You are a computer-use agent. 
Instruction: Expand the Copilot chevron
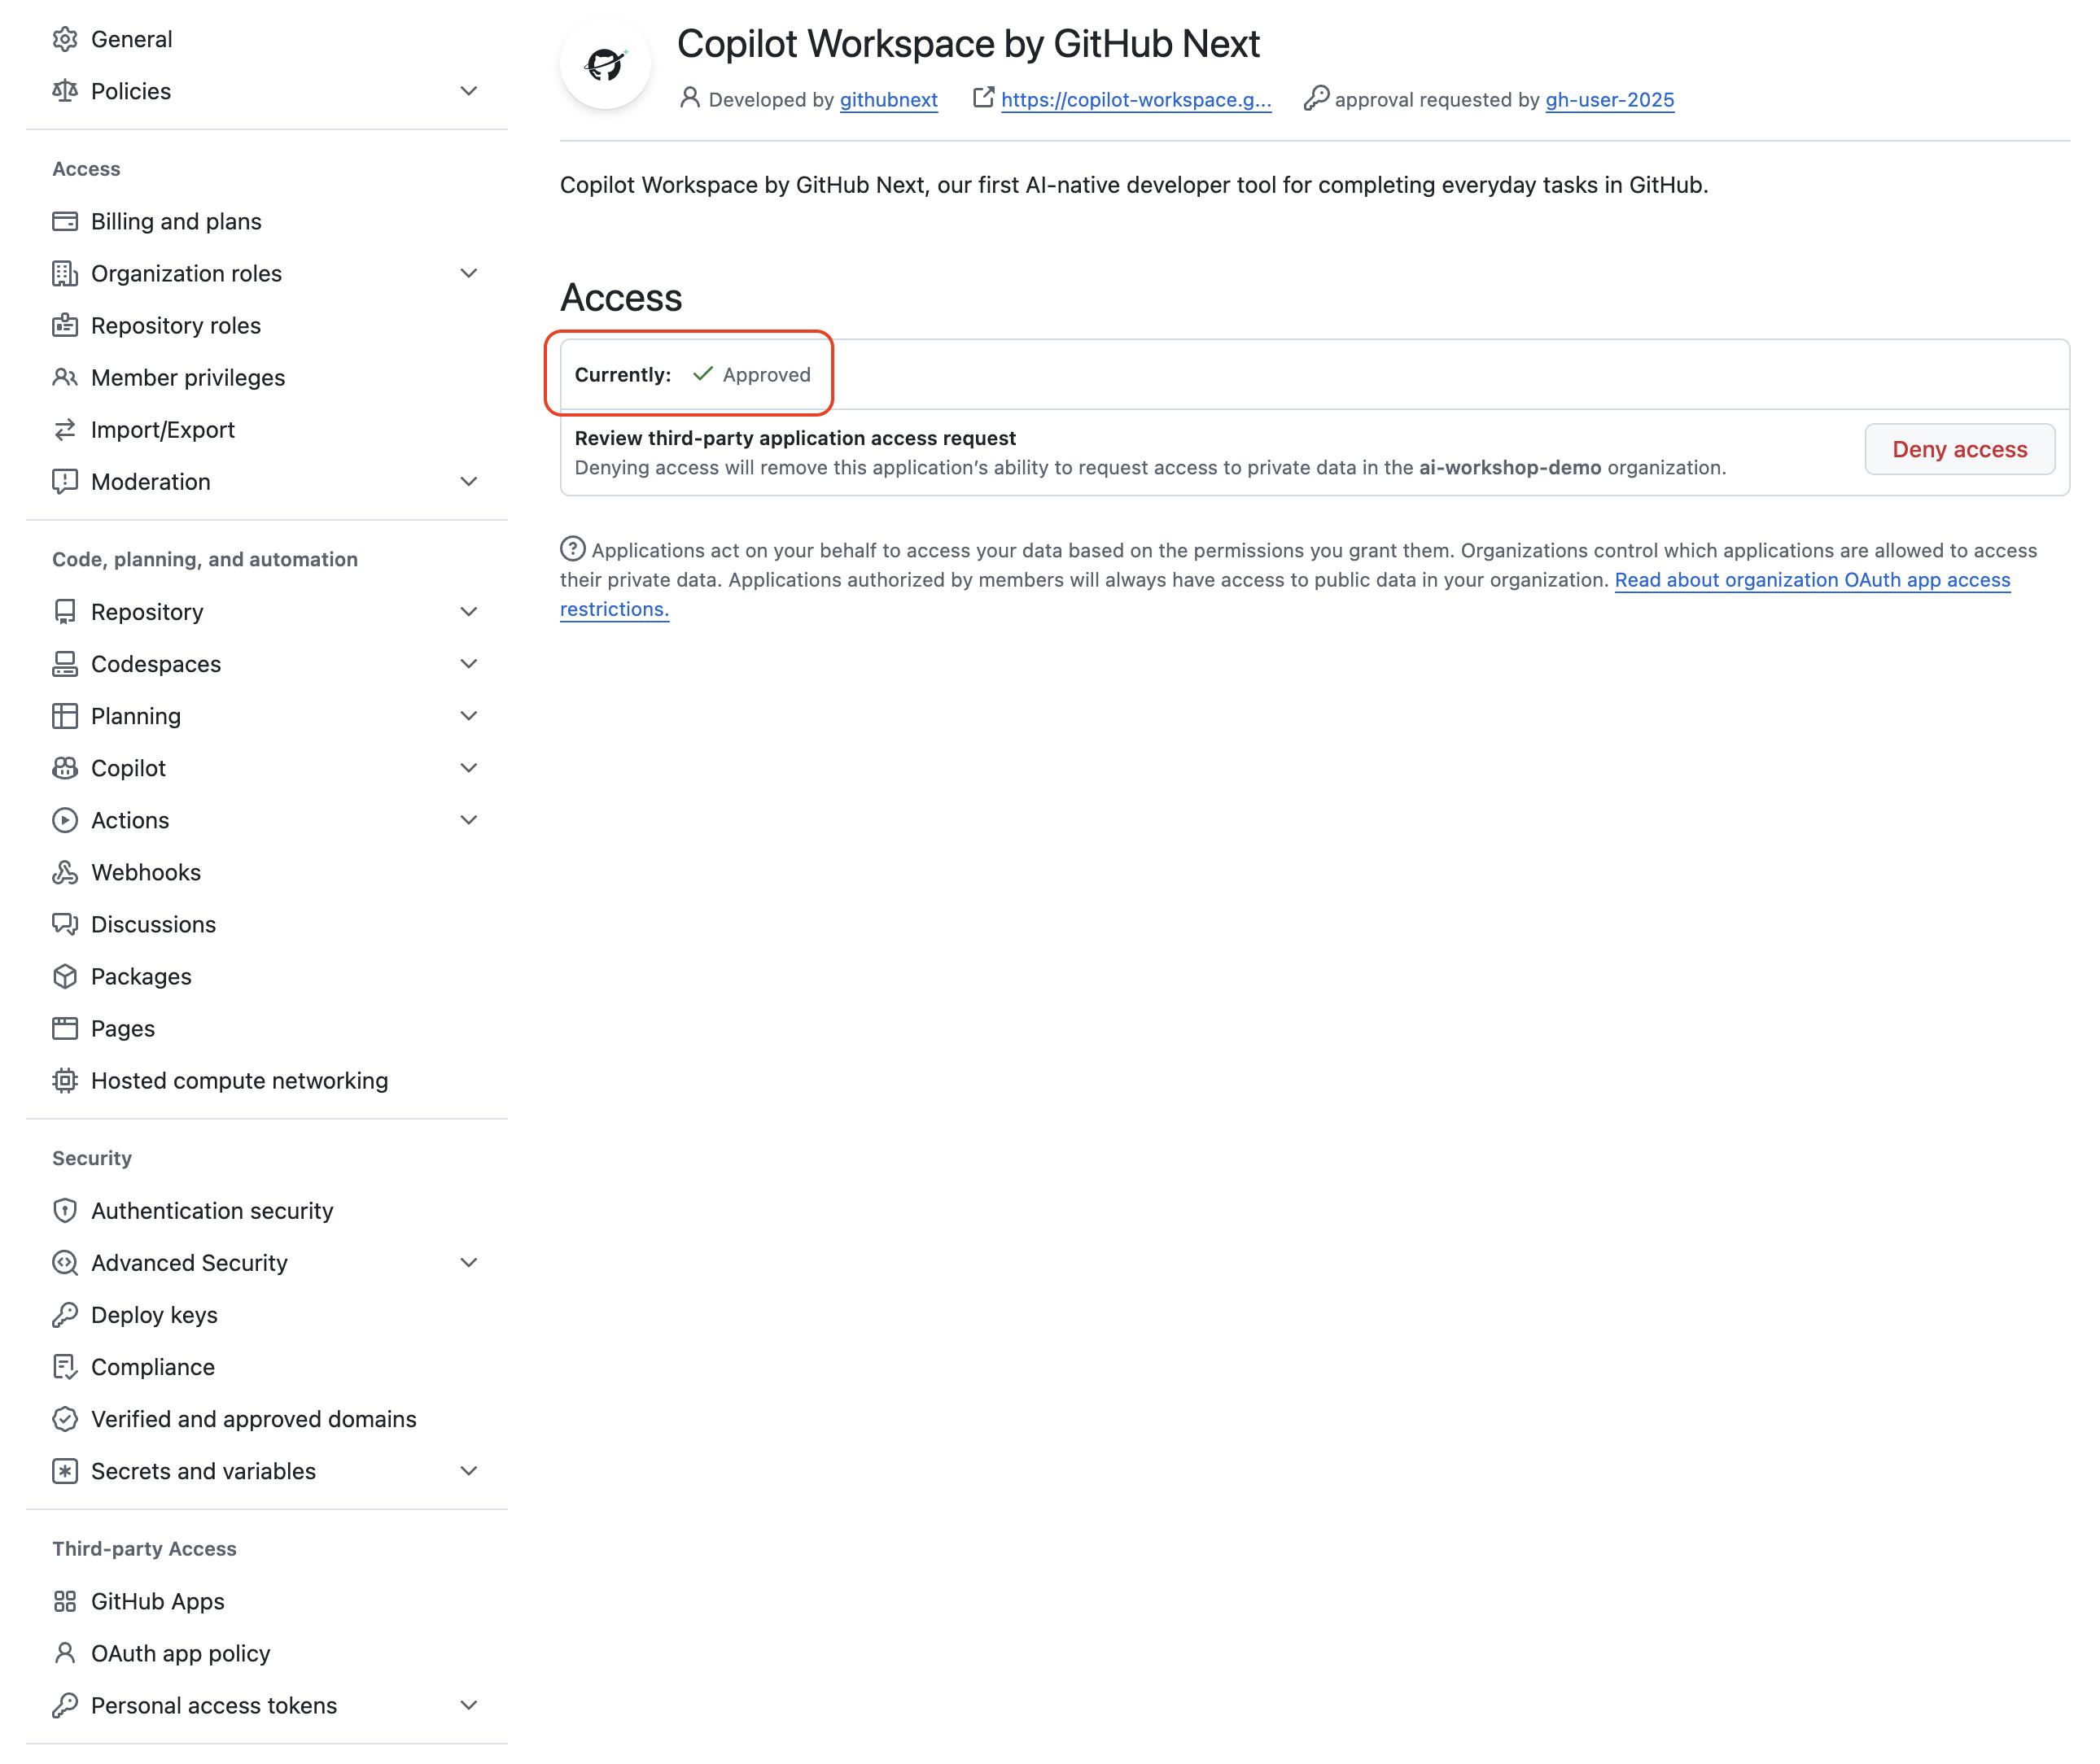468,767
